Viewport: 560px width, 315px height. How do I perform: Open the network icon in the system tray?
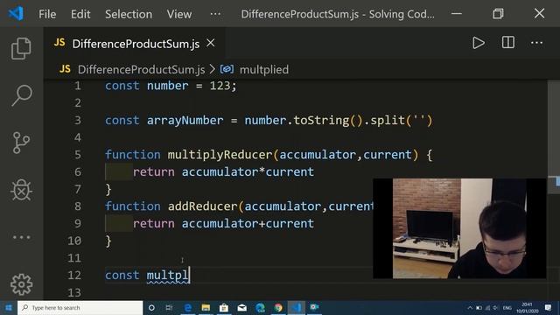(487, 308)
